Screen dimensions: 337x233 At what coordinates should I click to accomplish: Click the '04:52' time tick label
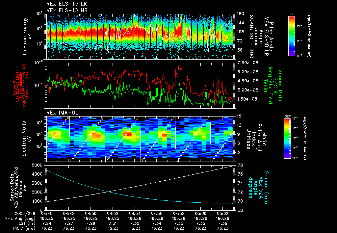(x=113, y=214)
